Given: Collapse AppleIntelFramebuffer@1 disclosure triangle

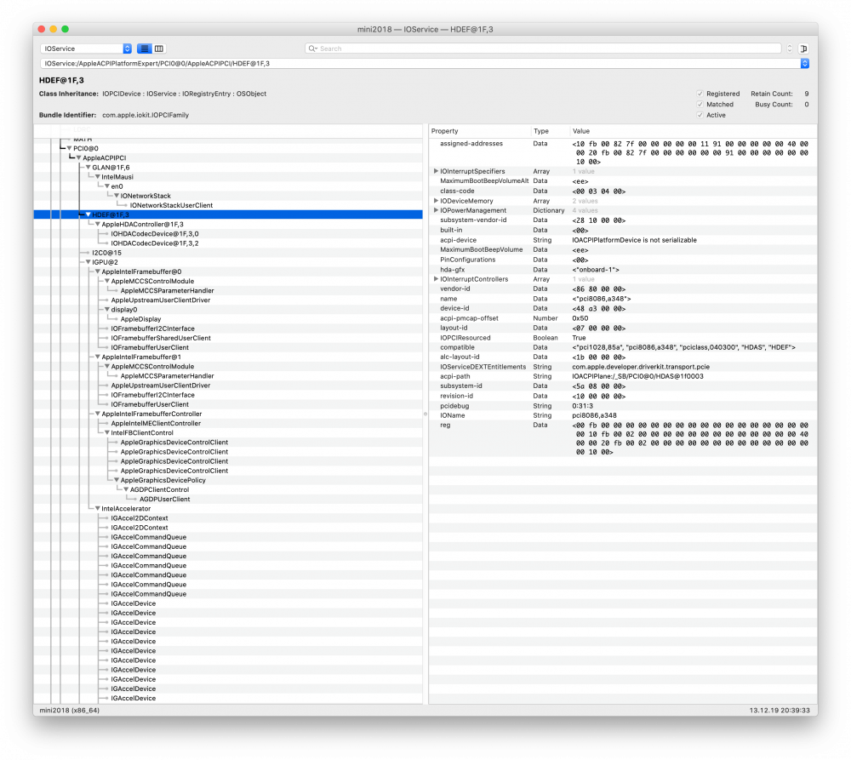Looking at the screenshot, I should click(98, 357).
